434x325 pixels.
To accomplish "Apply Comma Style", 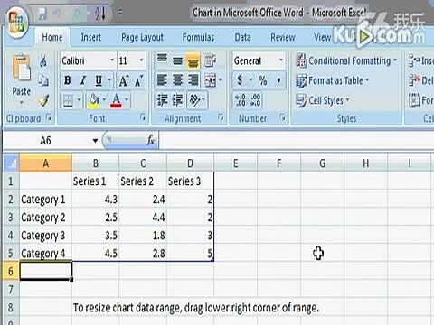I will coord(278,80).
